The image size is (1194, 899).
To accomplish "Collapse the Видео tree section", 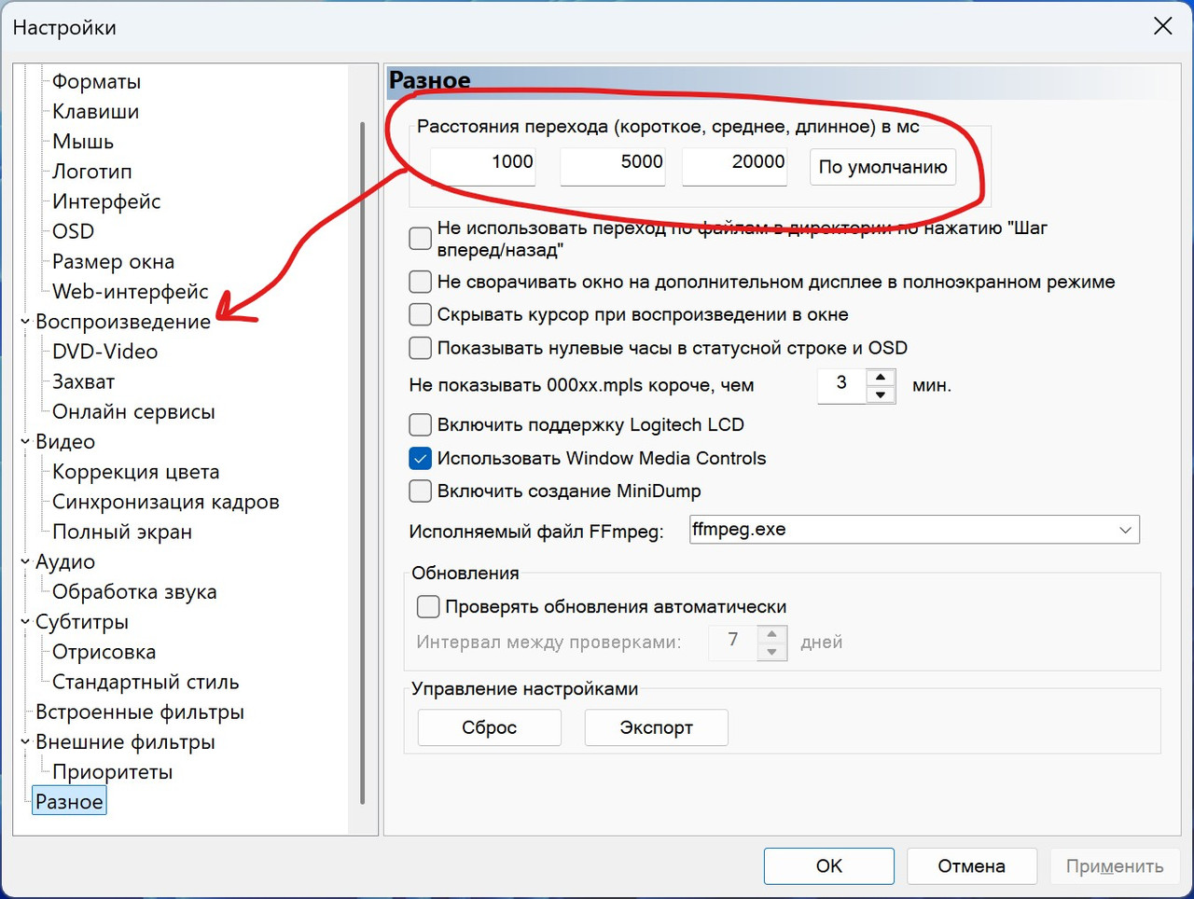I will tap(25, 442).
